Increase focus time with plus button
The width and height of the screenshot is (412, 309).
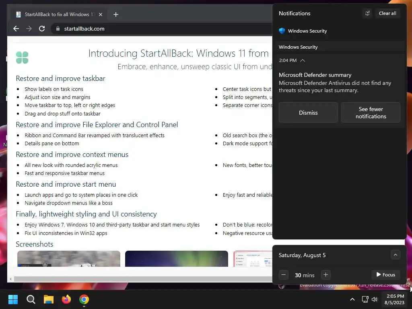(x=325, y=275)
